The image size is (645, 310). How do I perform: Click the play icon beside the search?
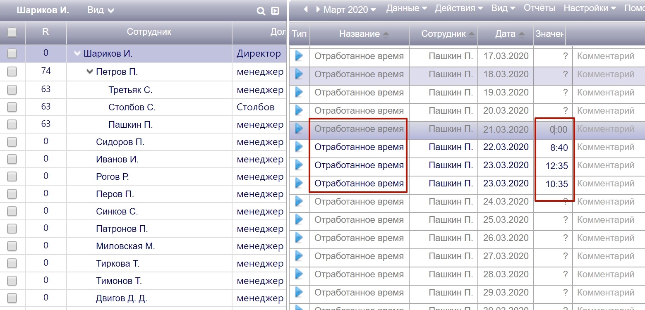(x=275, y=11)
